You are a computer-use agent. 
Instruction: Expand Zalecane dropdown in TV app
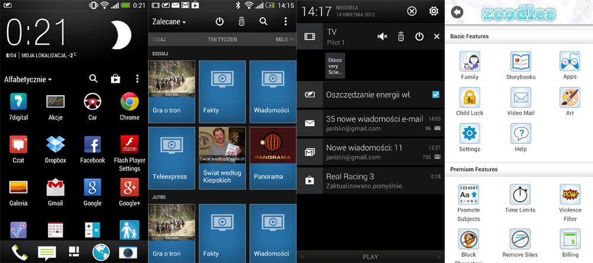pyautogui.click(x=169, y=22)
